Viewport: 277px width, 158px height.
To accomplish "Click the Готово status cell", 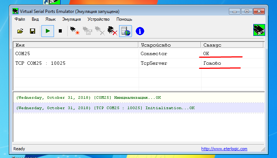I will [212, 63].
